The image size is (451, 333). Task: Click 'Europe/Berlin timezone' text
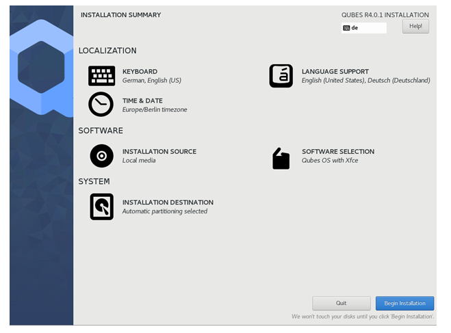pyautogui.click(x=155, y=110)
